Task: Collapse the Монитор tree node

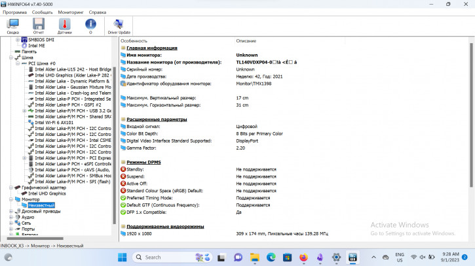Action: 11,199
